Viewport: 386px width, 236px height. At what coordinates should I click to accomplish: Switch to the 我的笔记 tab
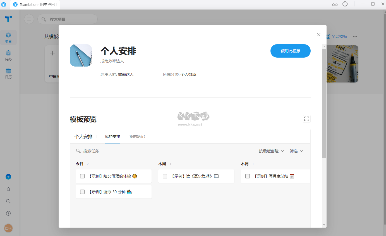pos(137,136)
